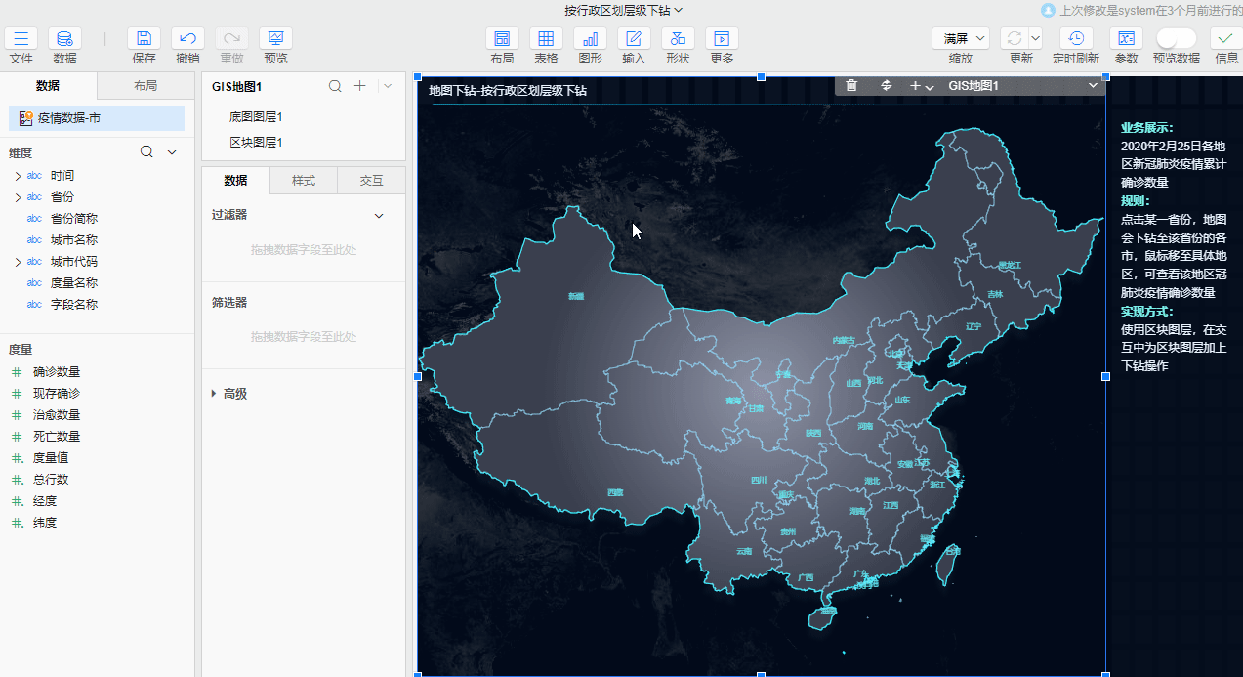Switch to the 布局 layout tab
This screenshot has width=1243, height=677.
point(145,86)
